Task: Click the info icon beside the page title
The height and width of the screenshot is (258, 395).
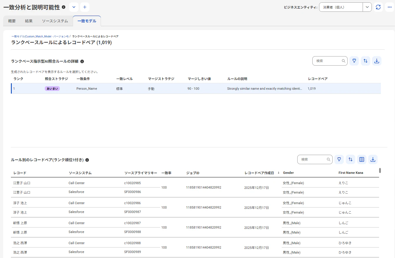Action: (64, 7)
